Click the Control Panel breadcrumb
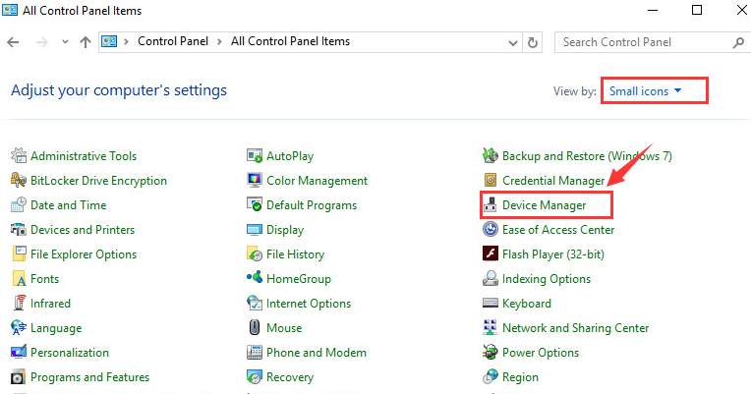The height and width of the screenshot is (394, 751). point(173,41)
